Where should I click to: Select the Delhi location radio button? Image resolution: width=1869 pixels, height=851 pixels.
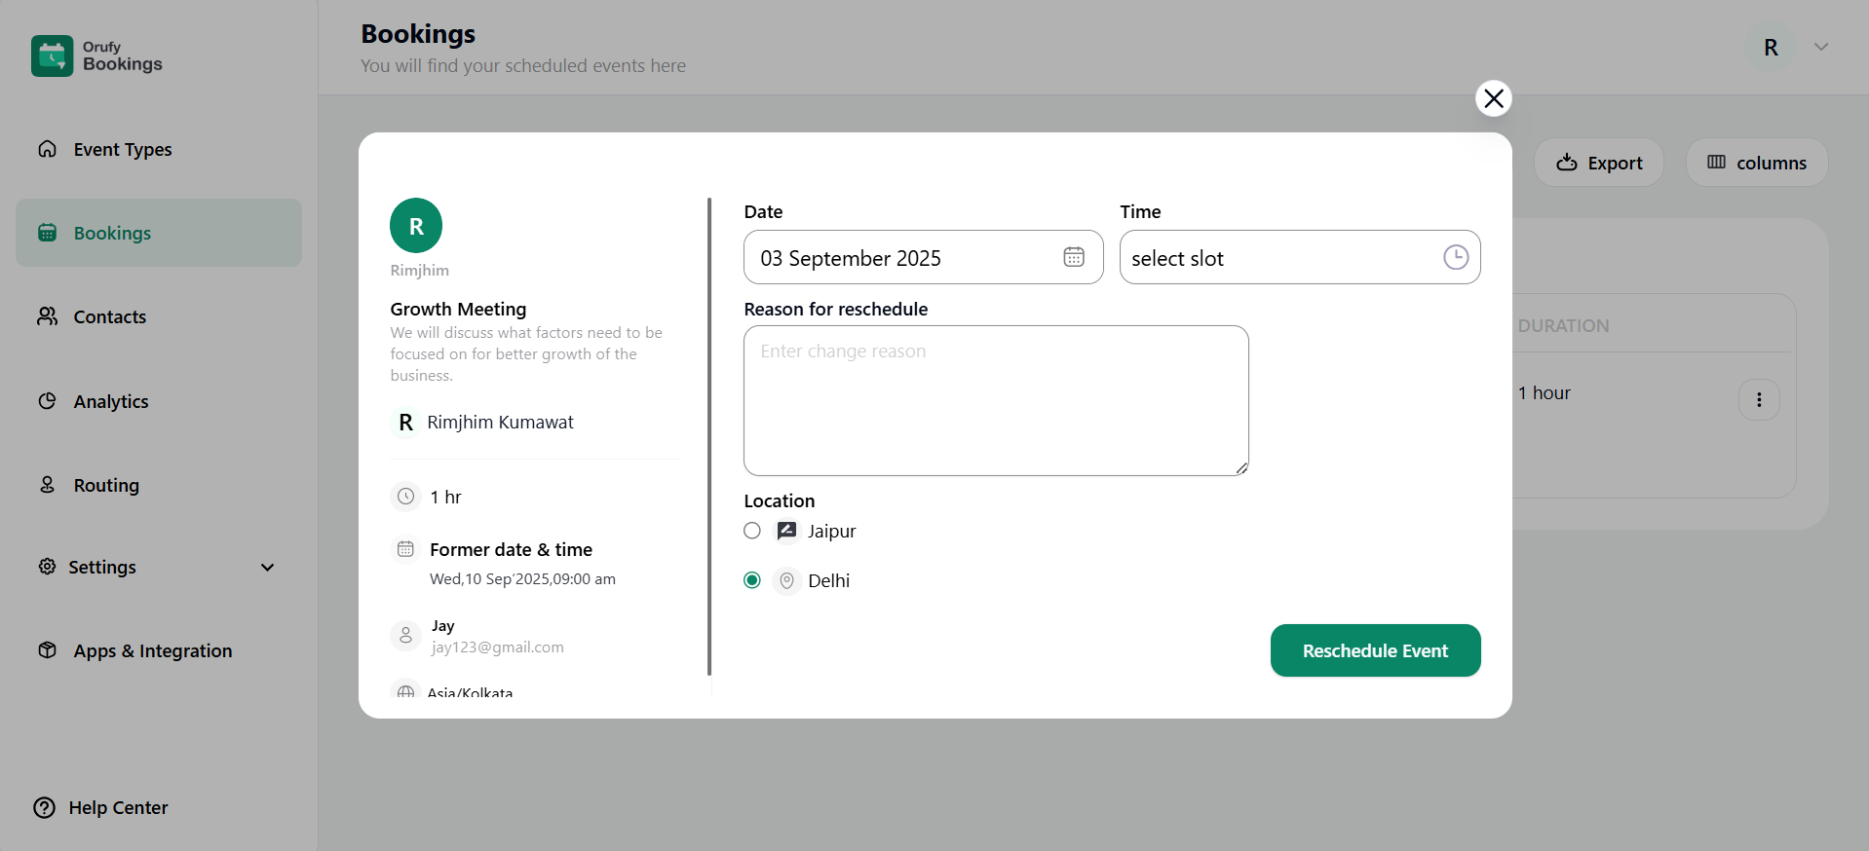click(752, 580)
